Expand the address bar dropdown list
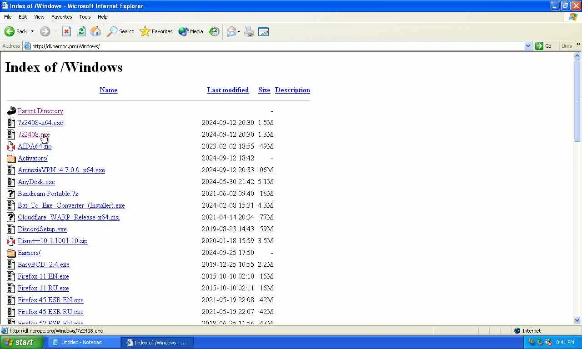Viewport: 582px width, 349px height. click(x=528, y=46)
